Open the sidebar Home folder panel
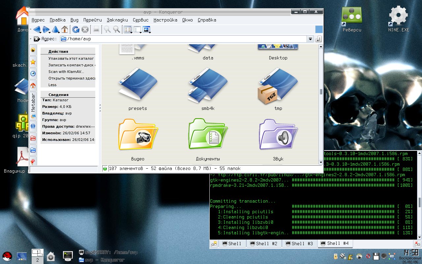 (33, 85)
